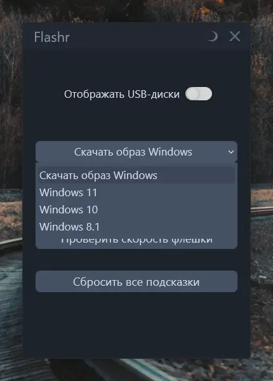
Task: Click empty panel area below Сбросить все подсказки
Action: click(x=136, y=324)
